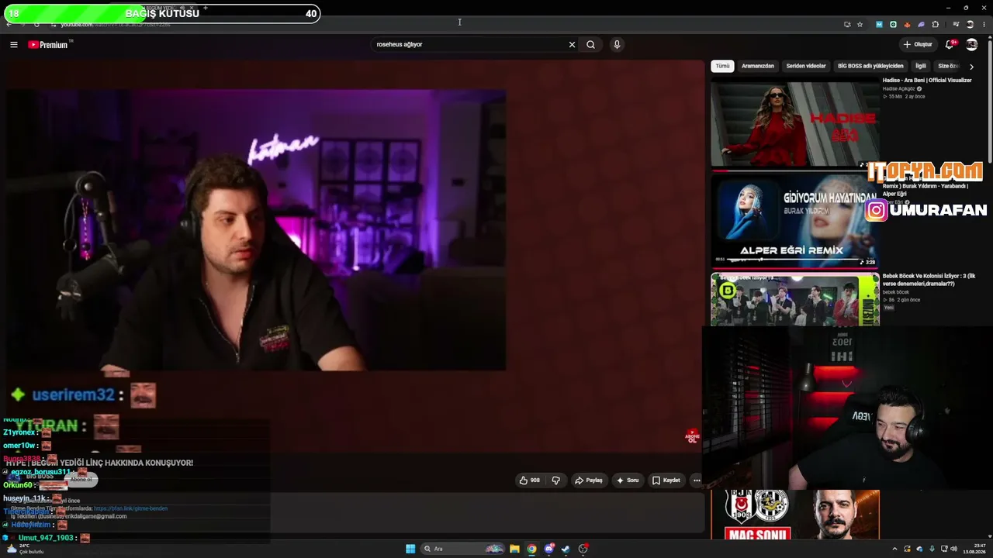Open Steam from the taskbar
Image resolution: width=993 pixels, height=558 pixels.
pyautogui.click(x=566, y=549)
